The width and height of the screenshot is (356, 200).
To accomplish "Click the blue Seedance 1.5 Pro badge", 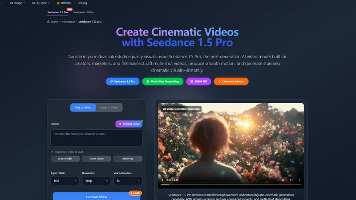I will (123, 81).
